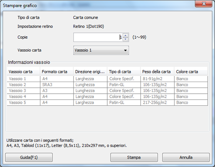Click the Peso della carta column header
The image size is (215, 167).
pos(157,72)
